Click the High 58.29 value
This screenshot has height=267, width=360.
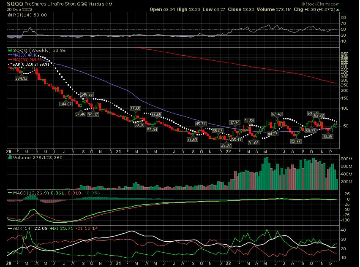(x=188, y=10)
